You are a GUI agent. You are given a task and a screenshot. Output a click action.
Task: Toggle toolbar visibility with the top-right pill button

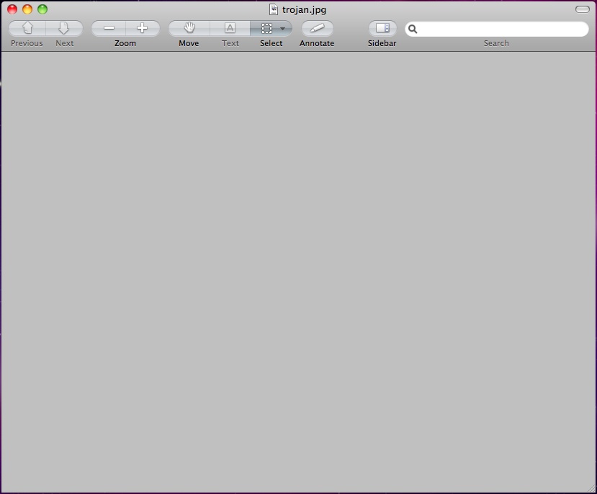(582, 9)
